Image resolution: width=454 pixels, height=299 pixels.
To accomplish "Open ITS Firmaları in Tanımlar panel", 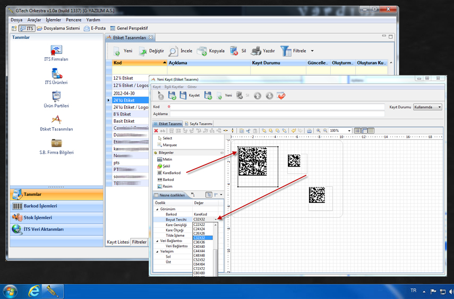I will (x=56, y=53).
